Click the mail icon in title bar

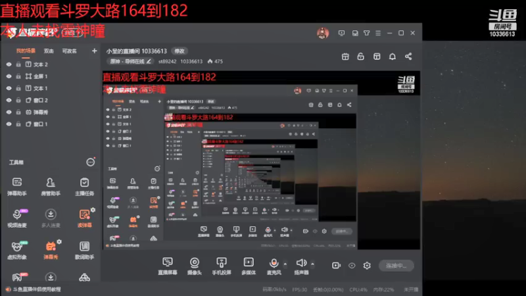tap(355, 33)
